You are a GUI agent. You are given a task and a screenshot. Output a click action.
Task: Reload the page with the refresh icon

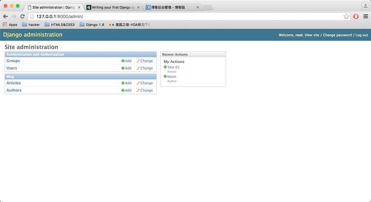pyautogui.click(x=22, y=16)
